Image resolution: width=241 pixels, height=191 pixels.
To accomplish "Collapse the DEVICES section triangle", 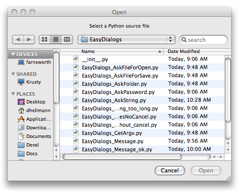I will tap(13, 54).
